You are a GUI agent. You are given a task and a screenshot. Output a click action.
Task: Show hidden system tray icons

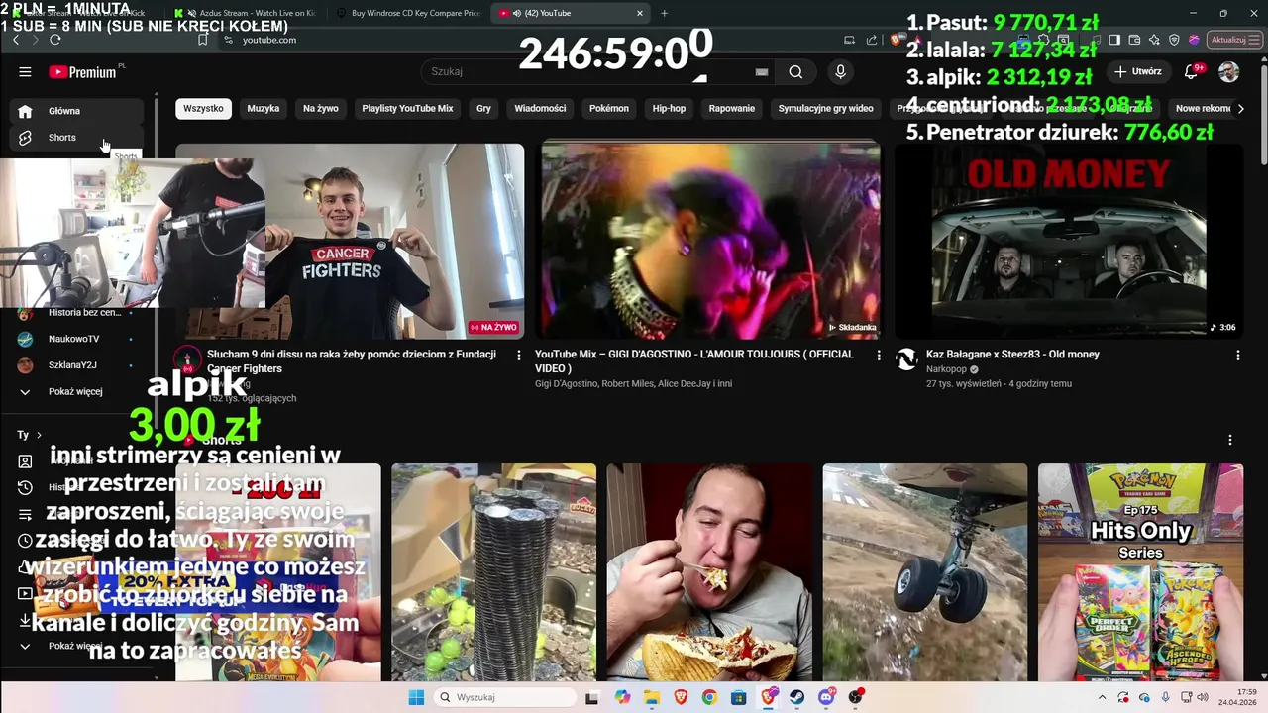[x=1102, y=697]
